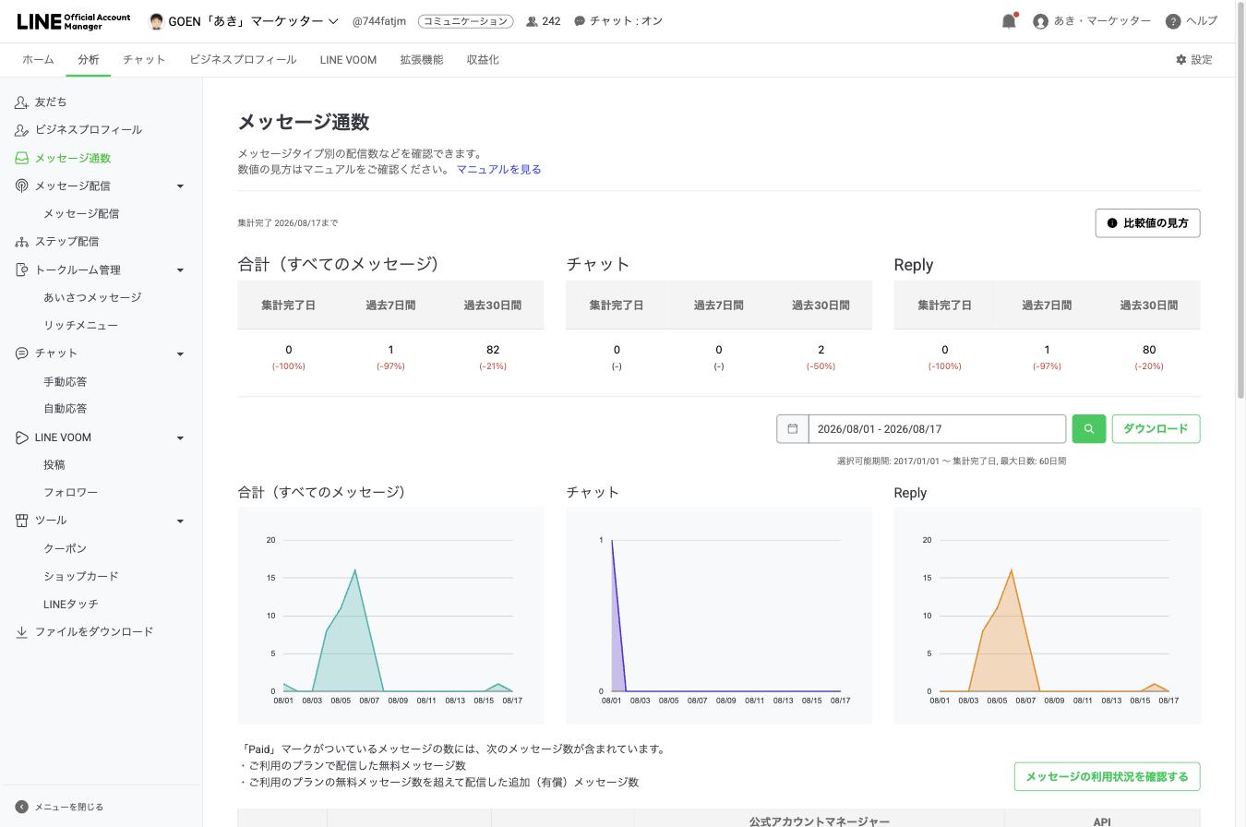This screenshot has width=1246, height=827.
Task: Click the ダウンロード button
Action: point(1156,428)
